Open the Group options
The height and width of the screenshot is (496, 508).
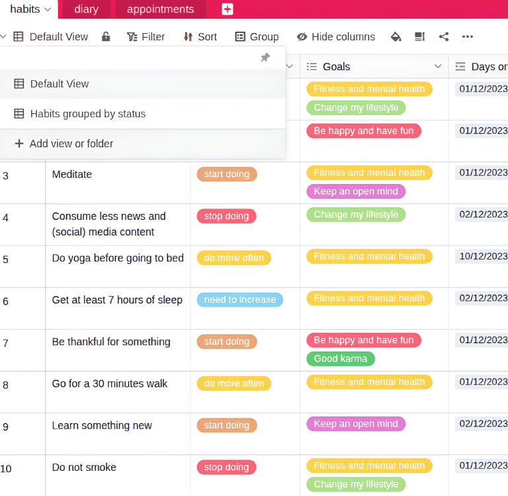[x=257, y=36]
